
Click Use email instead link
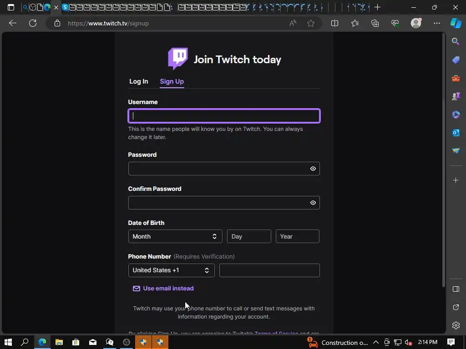pos(168,289)
